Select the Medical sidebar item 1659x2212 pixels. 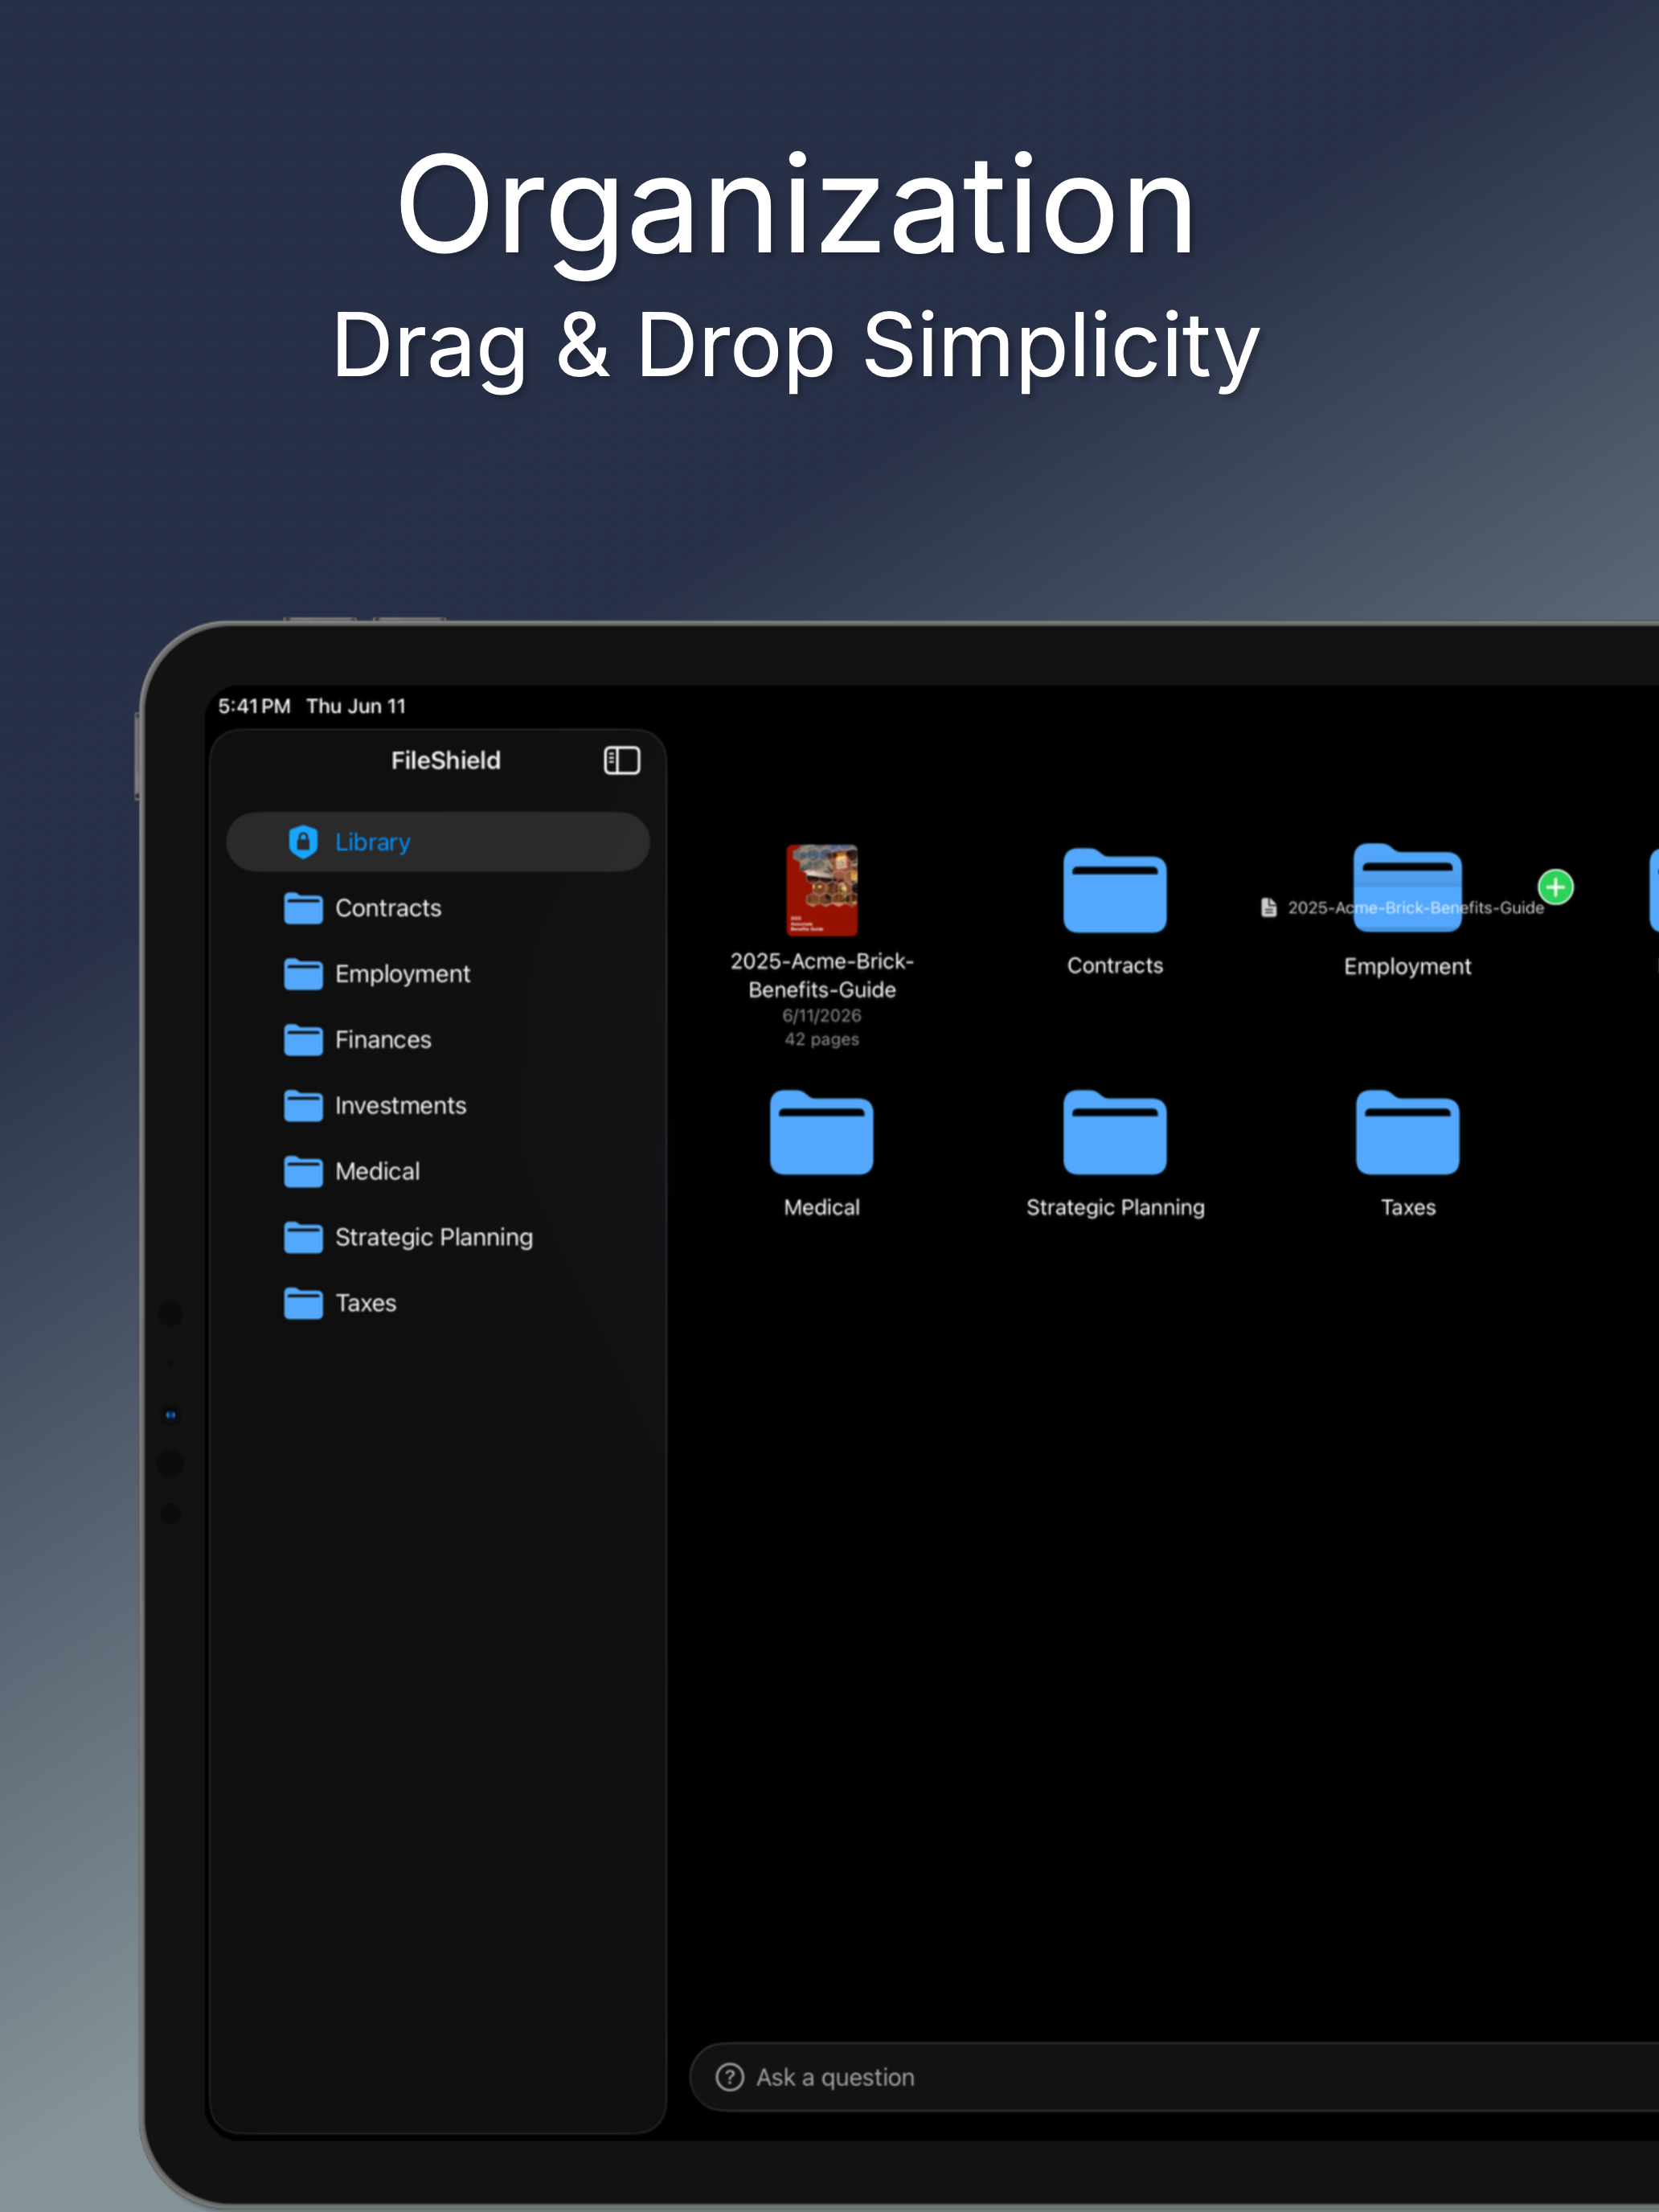(x=438, y=1171)
